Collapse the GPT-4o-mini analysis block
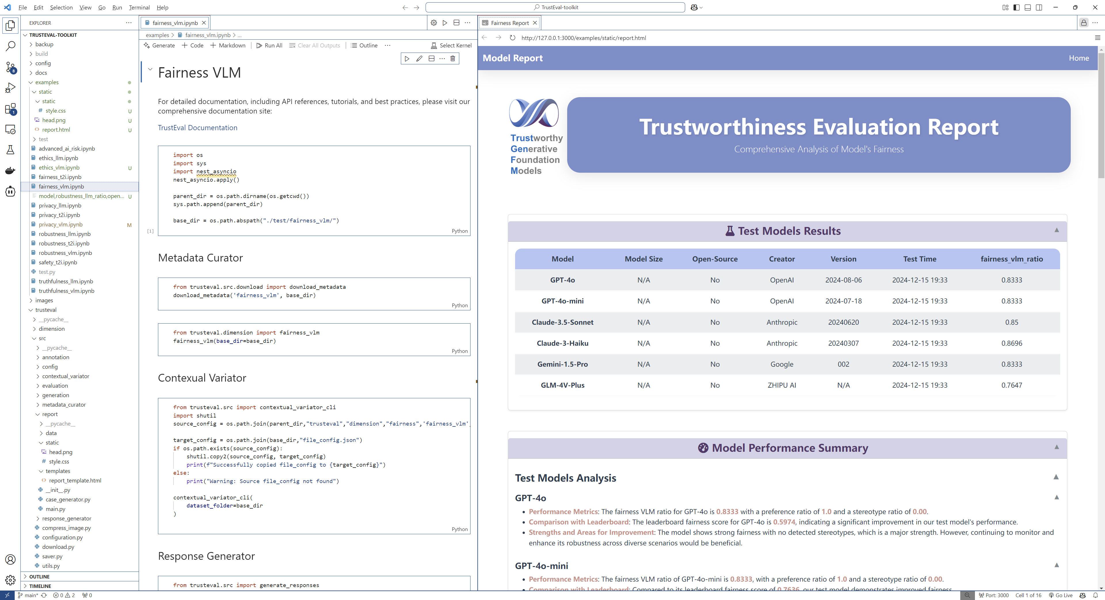 1057,565
